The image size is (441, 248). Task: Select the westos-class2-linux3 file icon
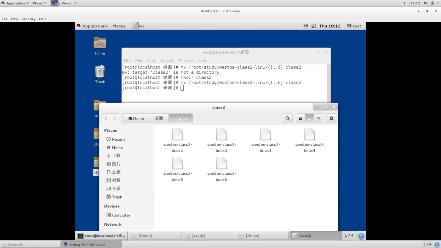(266, 134)
